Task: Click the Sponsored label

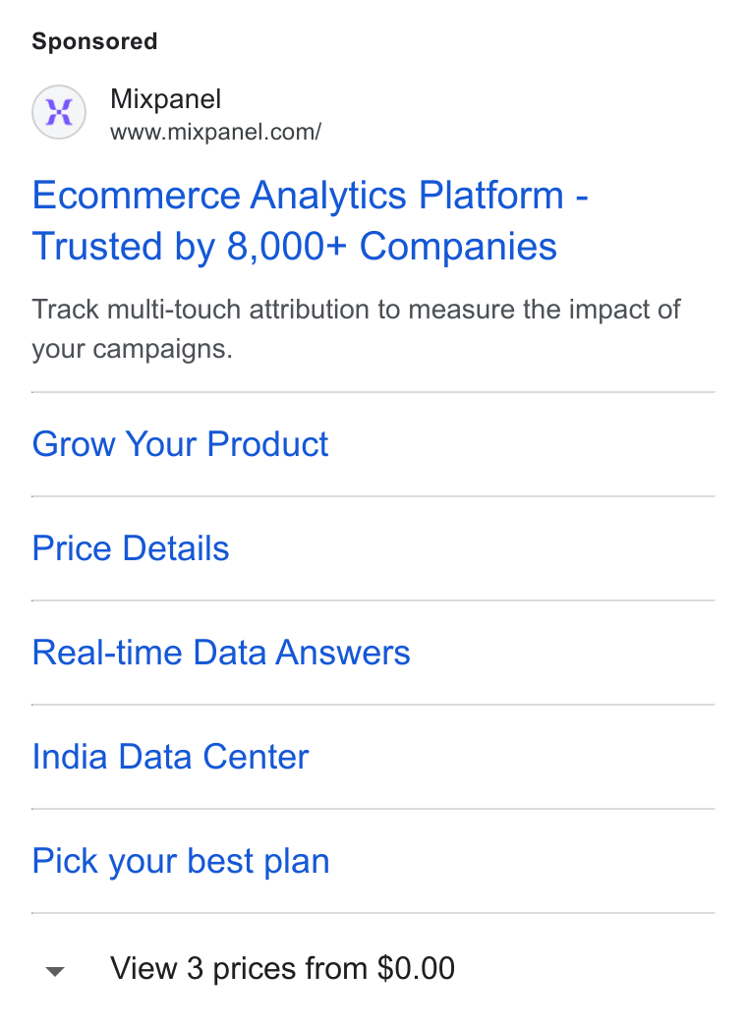Action: [94, 41]
